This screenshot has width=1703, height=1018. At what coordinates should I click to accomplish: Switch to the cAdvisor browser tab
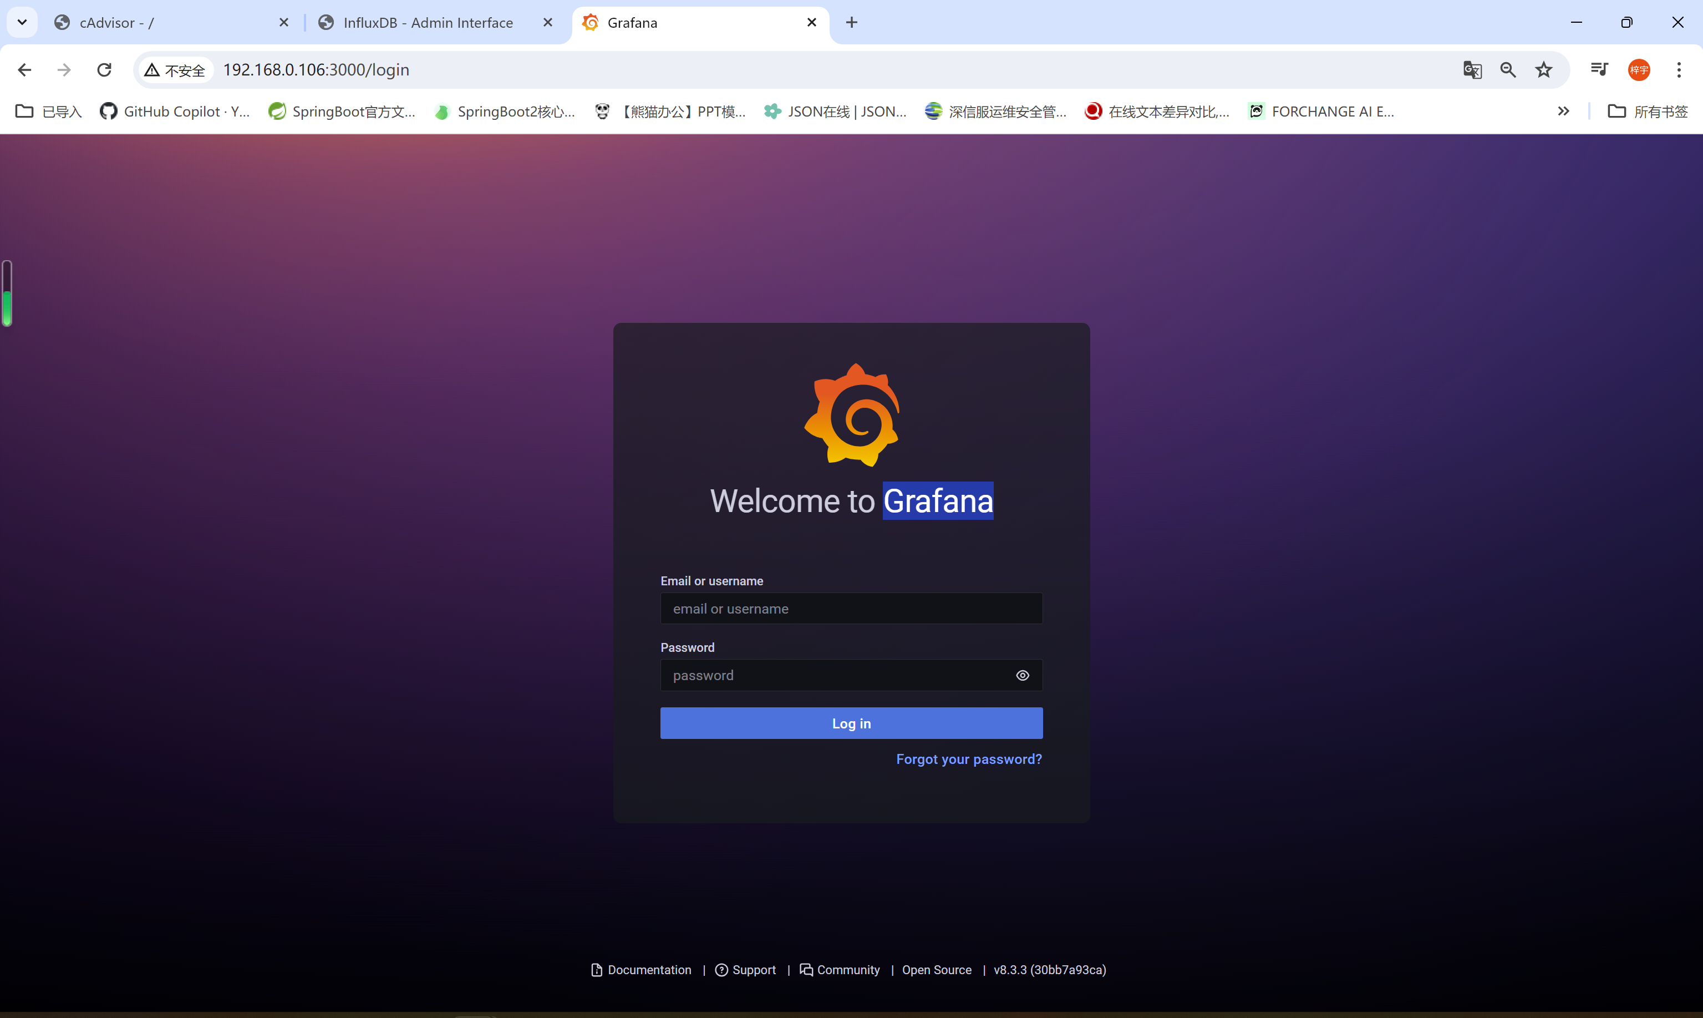[171, 23]
